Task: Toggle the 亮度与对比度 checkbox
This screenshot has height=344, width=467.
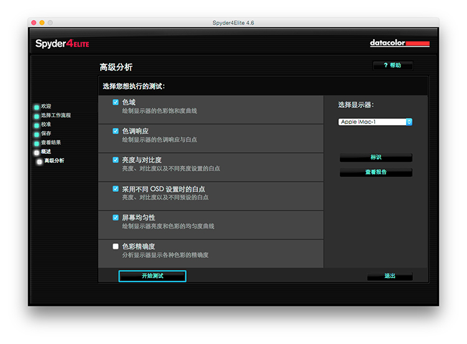Action: pyautogui.click(x=116, y=160)
